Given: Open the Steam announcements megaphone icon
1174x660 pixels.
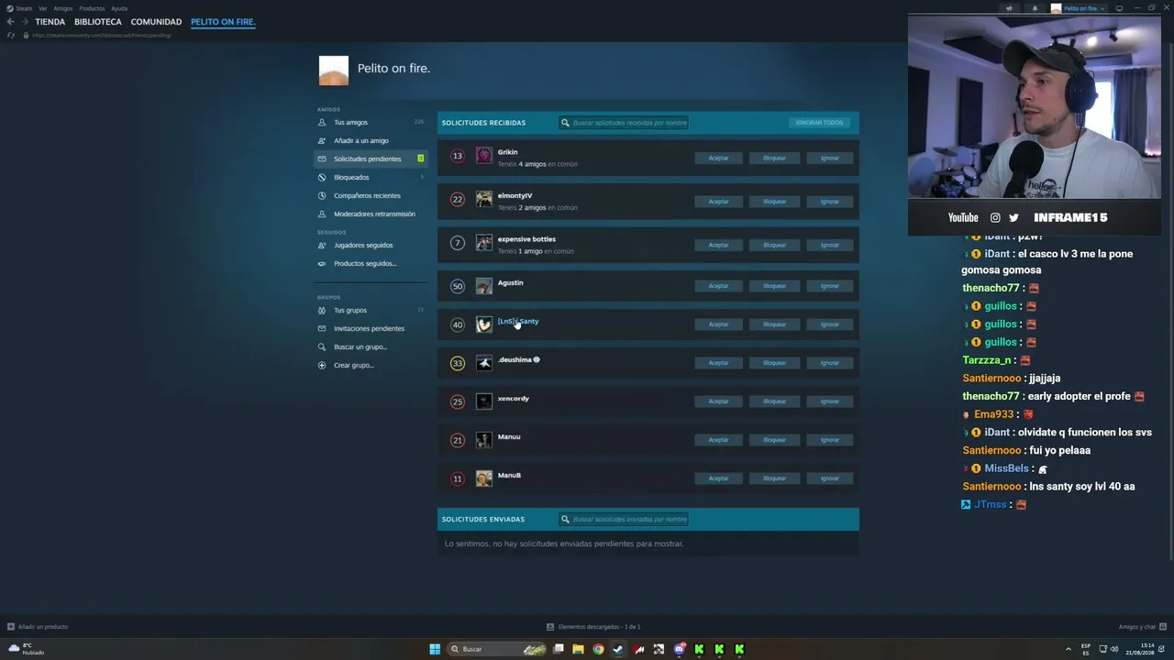Looking at the screenshot, I should point(1009,8).
